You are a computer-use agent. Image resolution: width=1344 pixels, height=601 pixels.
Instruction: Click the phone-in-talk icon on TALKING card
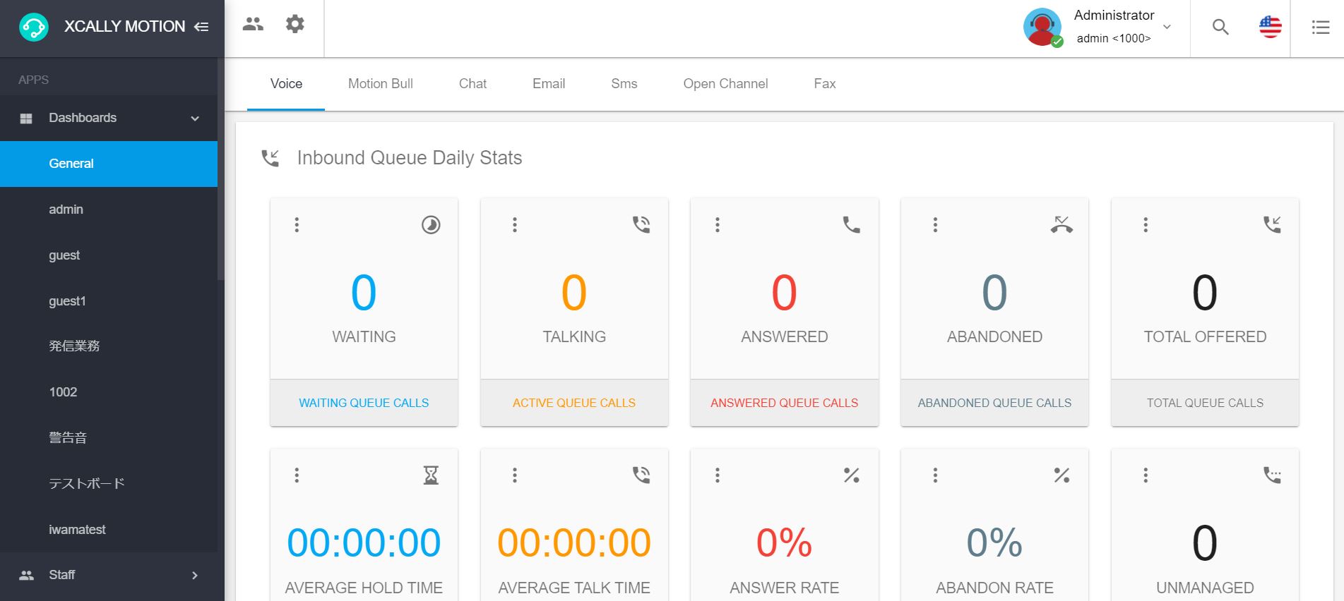[641, 224]
